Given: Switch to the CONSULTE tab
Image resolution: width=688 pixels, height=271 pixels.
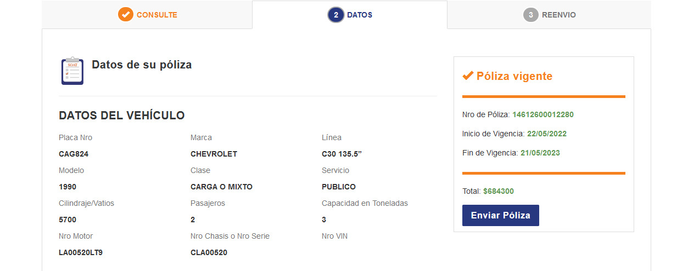Looking at the screenshot, I should (156, 15).
